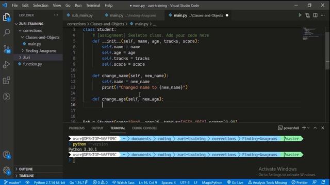Open Selection menu
Viewport: 330px width, 185px height.
[41, 5]
